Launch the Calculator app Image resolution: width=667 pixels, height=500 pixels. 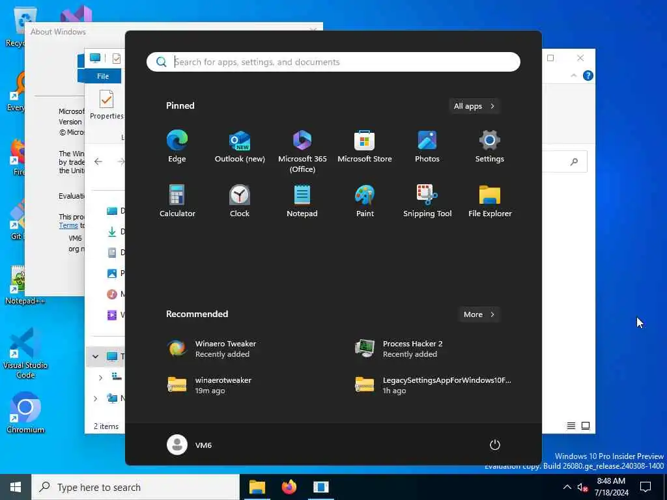(x=177, y=201)
